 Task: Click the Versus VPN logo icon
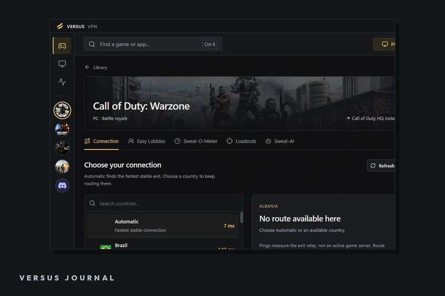tap(60, 26)
